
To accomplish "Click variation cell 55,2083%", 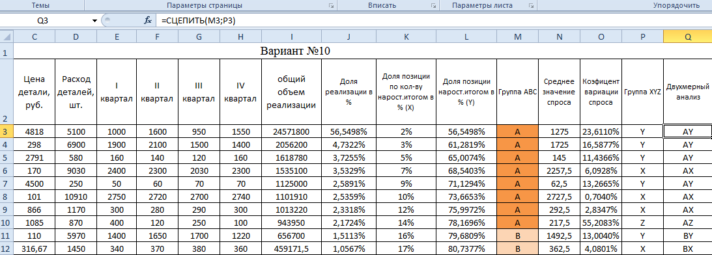I will pos(601,222).
